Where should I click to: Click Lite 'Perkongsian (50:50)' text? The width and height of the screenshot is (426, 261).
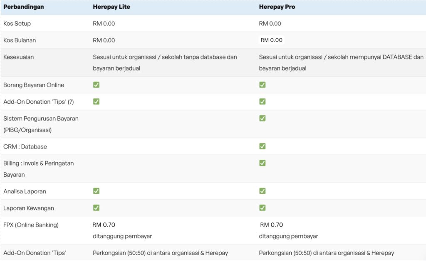tap(160, 253)
